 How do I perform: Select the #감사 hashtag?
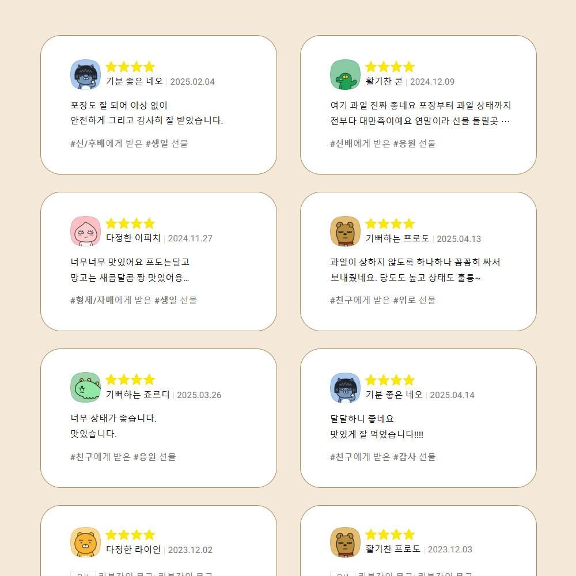404,457
